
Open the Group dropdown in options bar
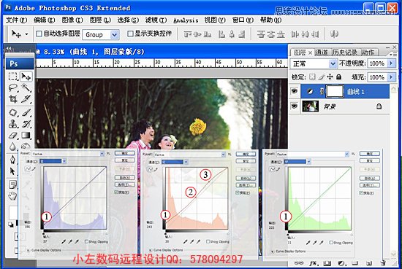click(x=115, y=34)
